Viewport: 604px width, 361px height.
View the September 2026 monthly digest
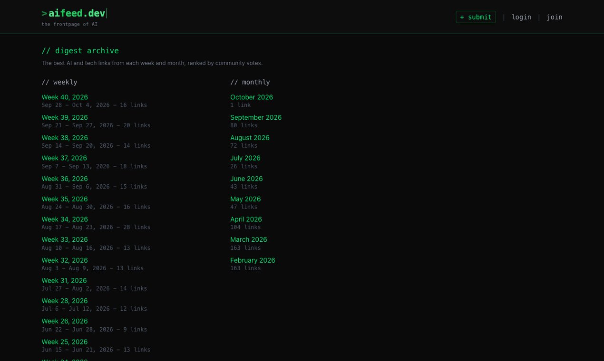(x=256, y=117)
